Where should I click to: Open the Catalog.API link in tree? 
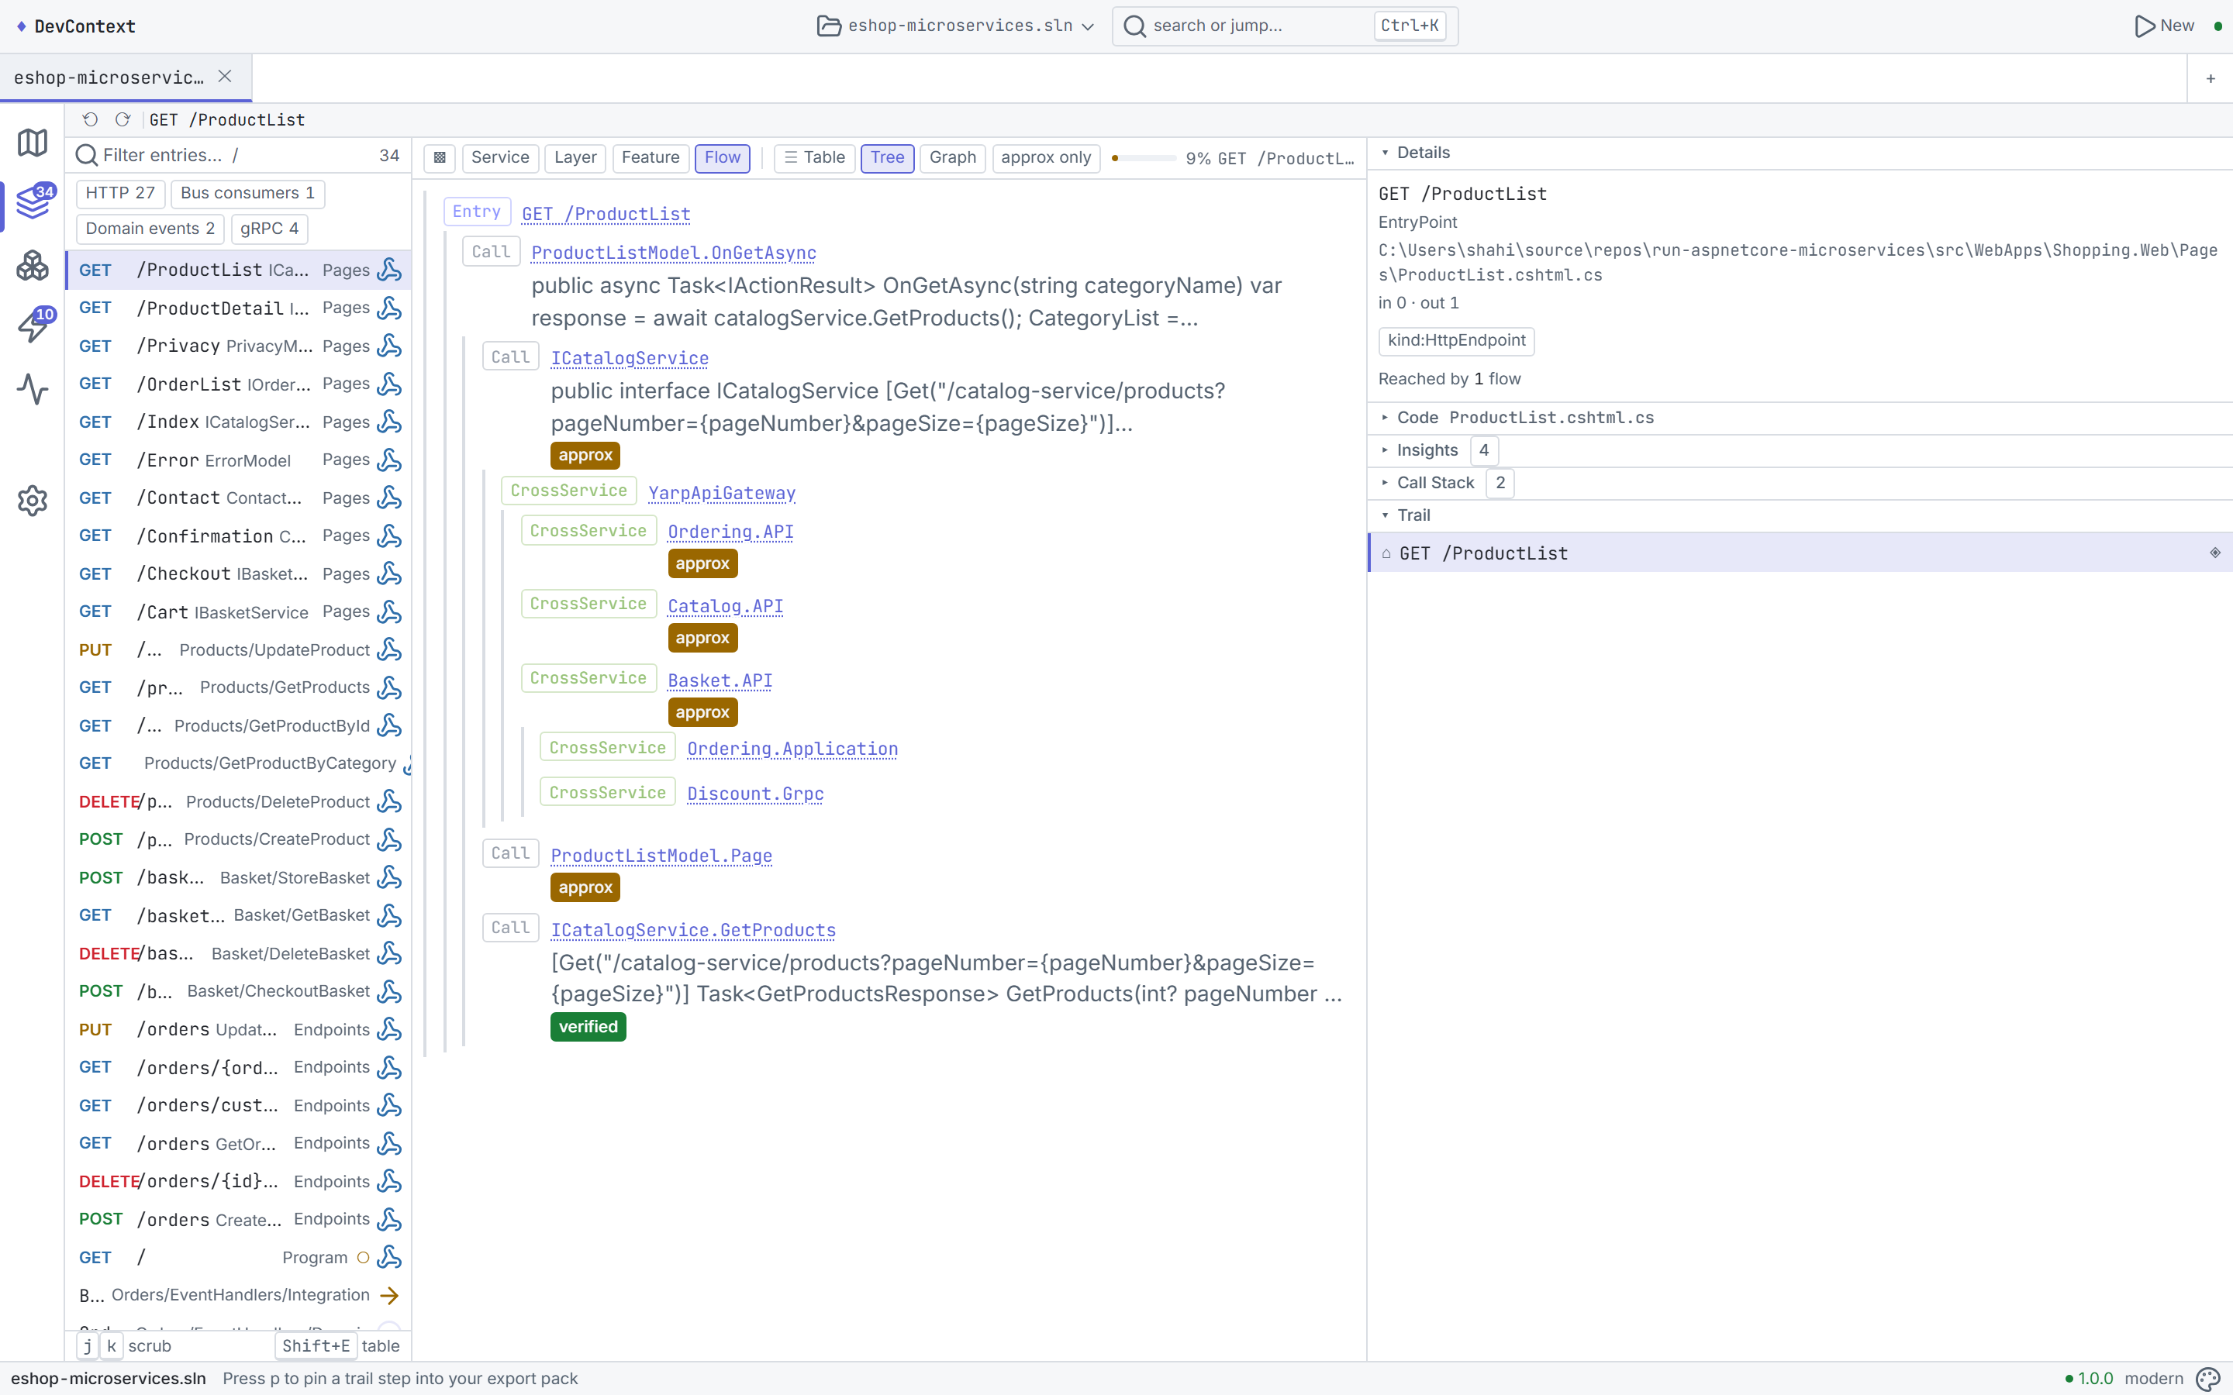pos(725,606)
